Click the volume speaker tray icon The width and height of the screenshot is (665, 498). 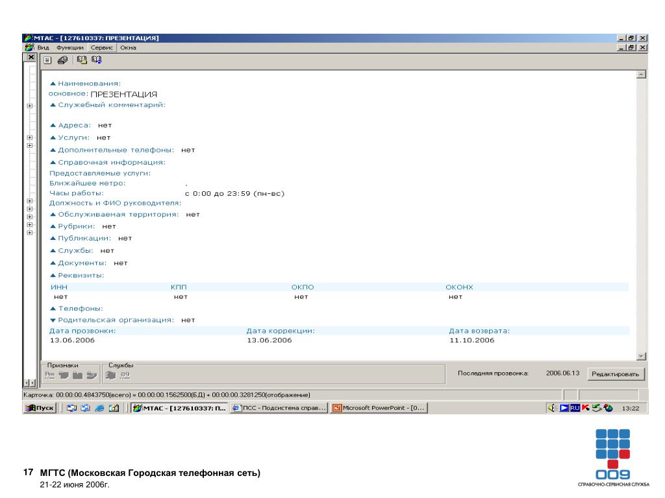[552, 408]
